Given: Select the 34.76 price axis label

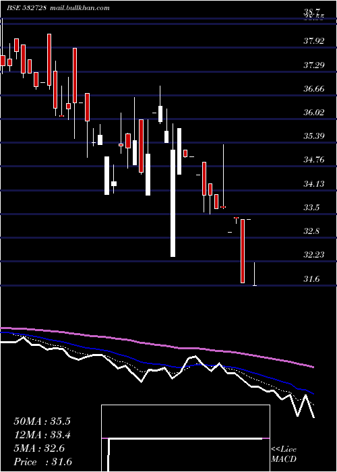Looking at the screenshot, I should point(314,160).
